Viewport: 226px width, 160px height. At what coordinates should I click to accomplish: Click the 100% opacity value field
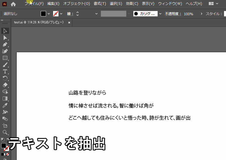pyautogui.click(x=189, y=14)
